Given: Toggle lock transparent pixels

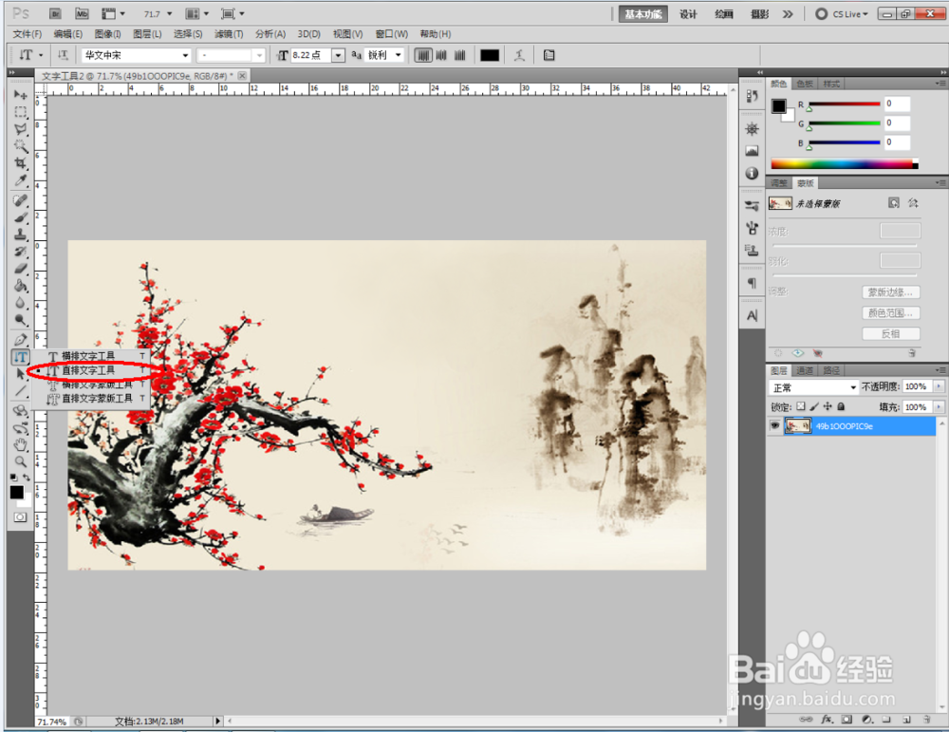Looking at the screenshot, I should pos(801,406).
